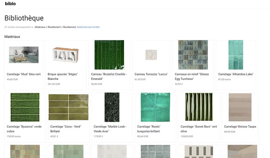Click the MODIFIER LES FILTRES link

pyautogui.click(x=88, y=27)
